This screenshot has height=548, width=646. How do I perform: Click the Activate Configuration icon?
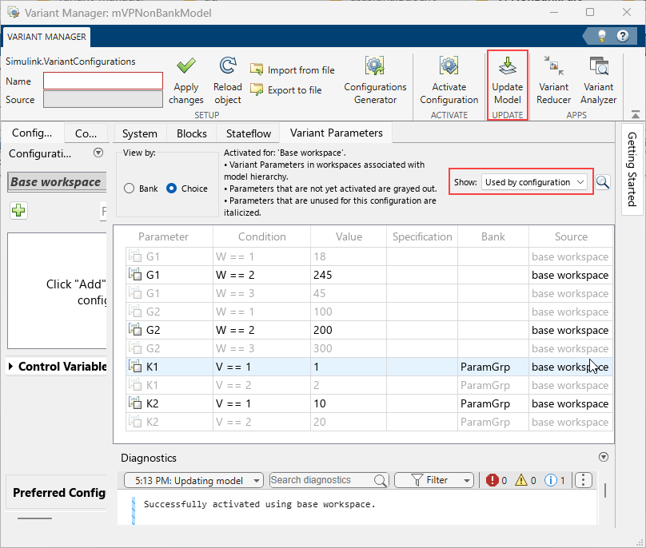449,66
